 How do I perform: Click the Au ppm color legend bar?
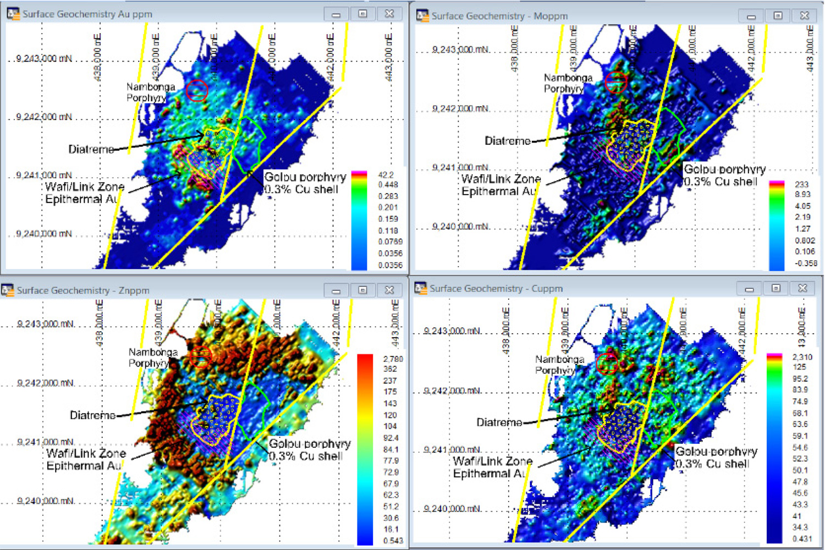click(x=359, y=220)
